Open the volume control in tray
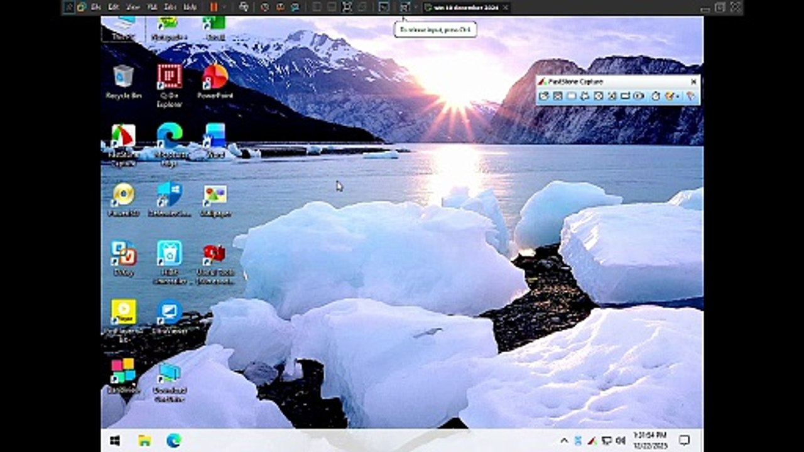Viewport: 804px width, 452px height. pos(621,440)
